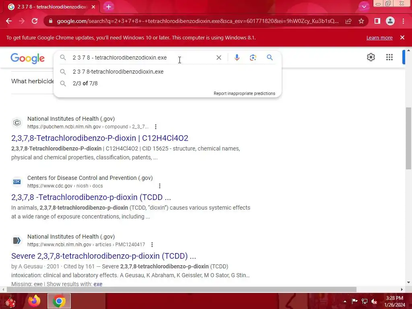The height and width of the screenshot is (309, 412).
Task: Switch to Chrome in taskbar
Action: [59, 301]
